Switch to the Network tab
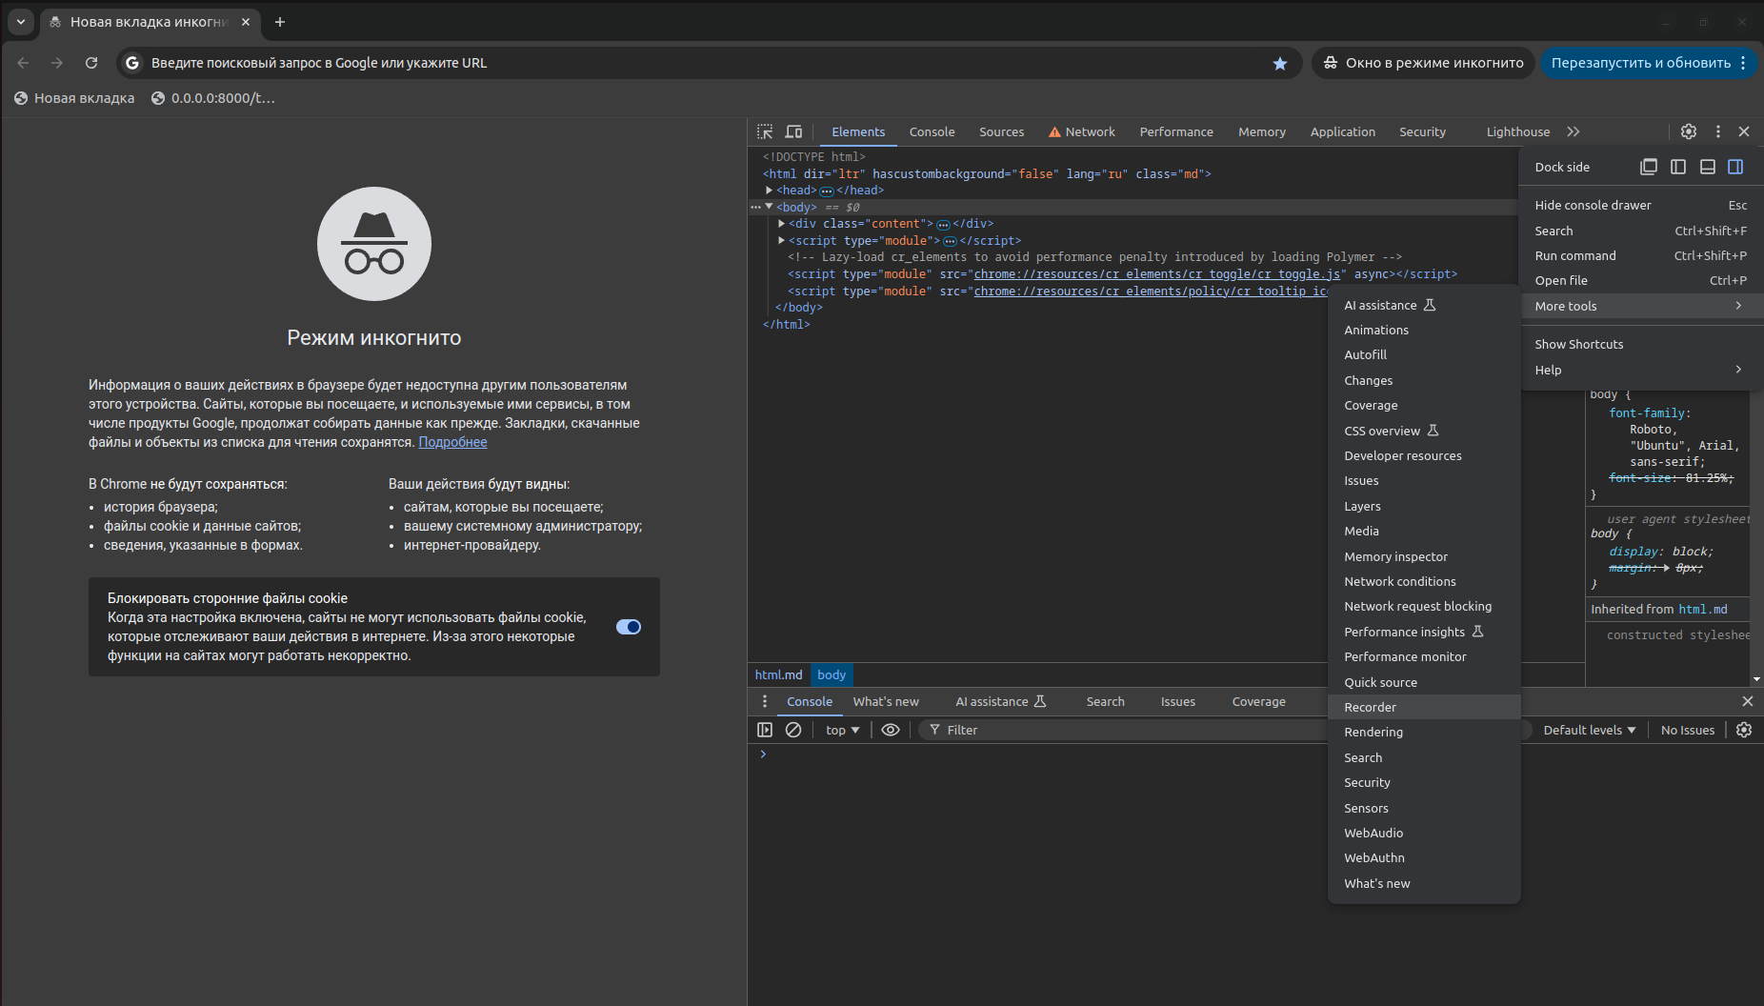Screen dimensions: 1764x1006 click(1090, 131)
